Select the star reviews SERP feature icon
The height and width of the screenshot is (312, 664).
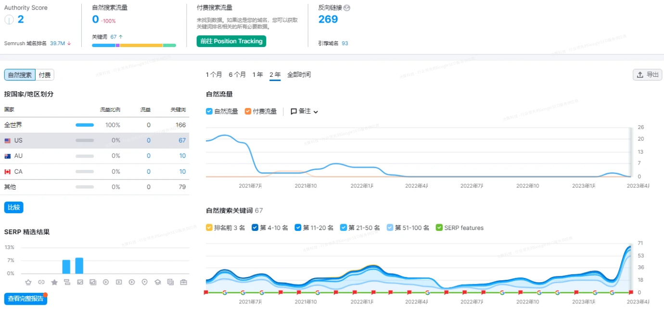tap(54, 282)
